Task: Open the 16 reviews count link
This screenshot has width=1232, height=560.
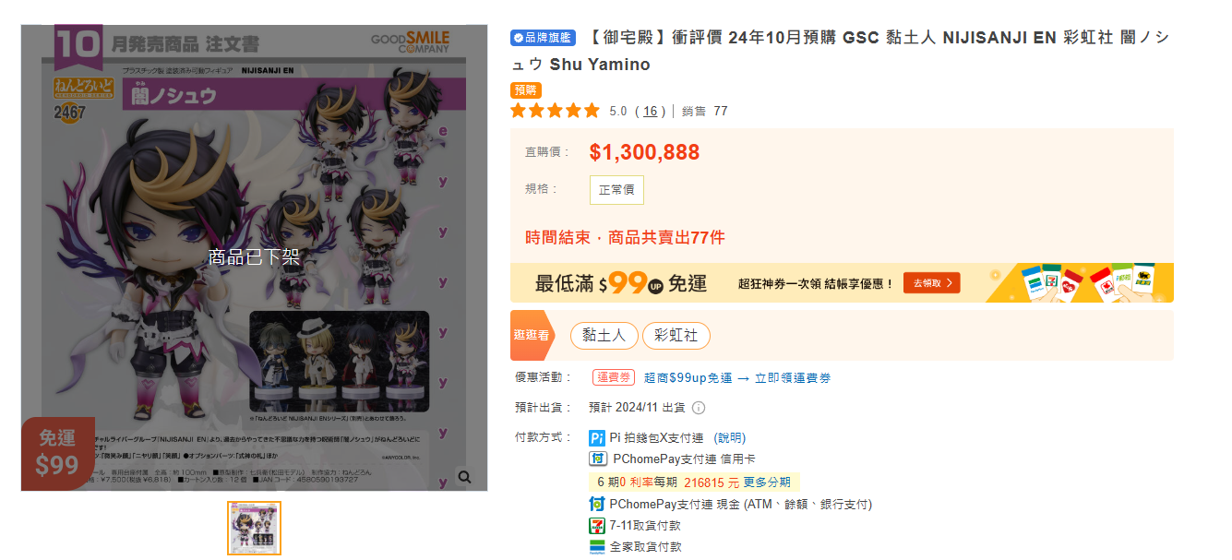Action: 651,111
